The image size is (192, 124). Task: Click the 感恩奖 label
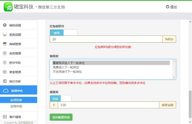point(54,92)
